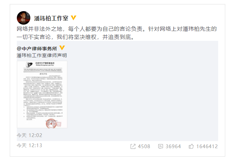
Task: Open repost timestamp 今天 12:13
Action: (x=29, y=145)
